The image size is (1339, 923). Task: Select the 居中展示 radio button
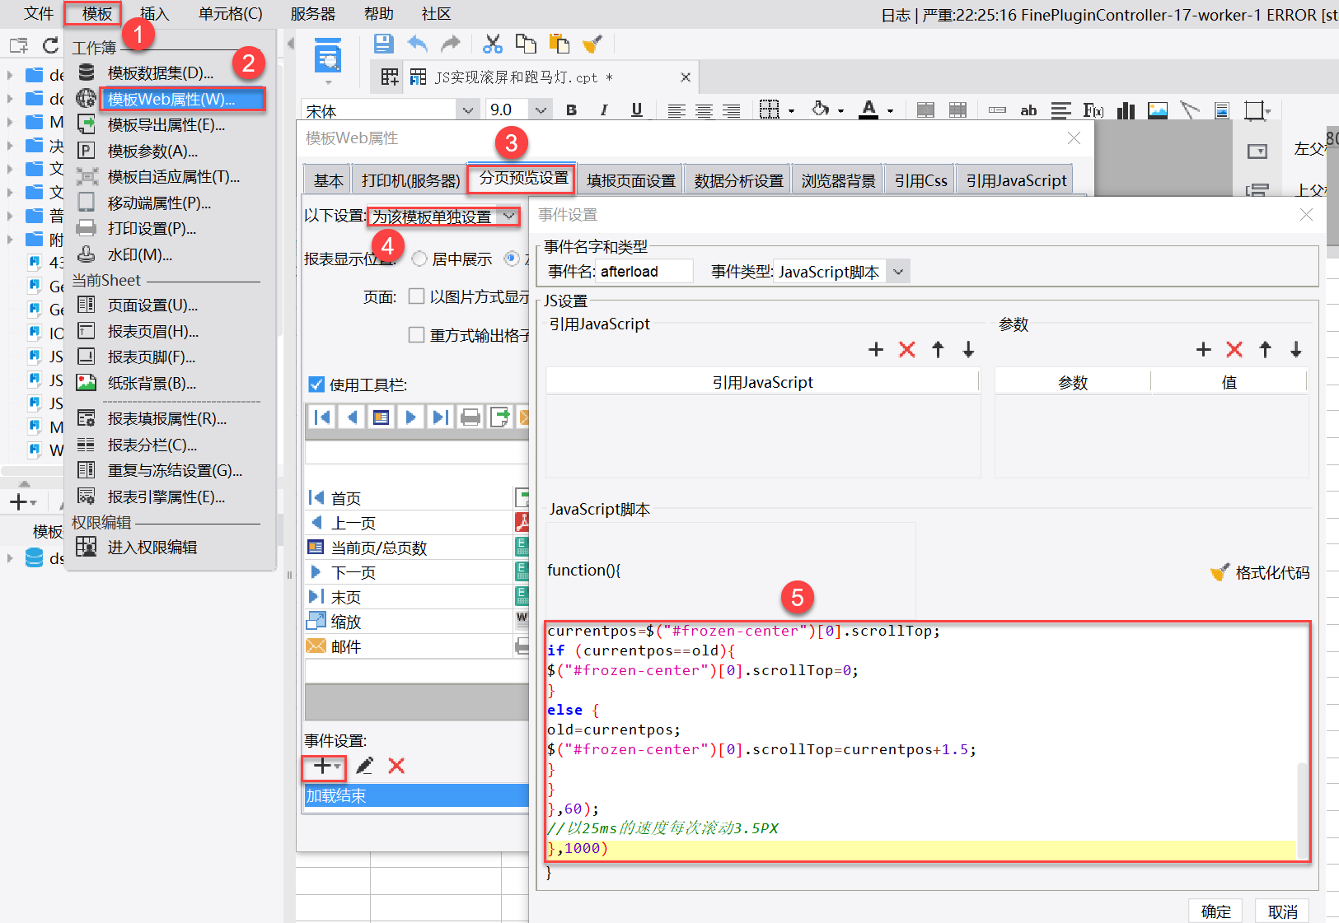[x=419, y=259]
